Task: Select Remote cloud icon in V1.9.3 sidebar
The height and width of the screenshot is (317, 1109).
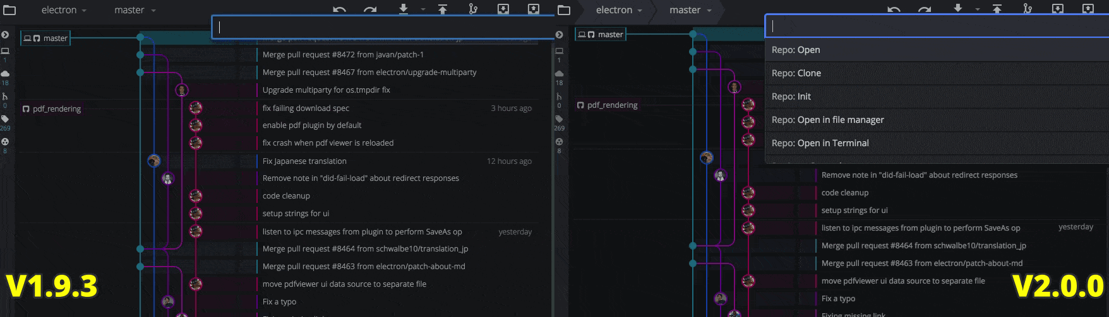Action: pos(5,74)
